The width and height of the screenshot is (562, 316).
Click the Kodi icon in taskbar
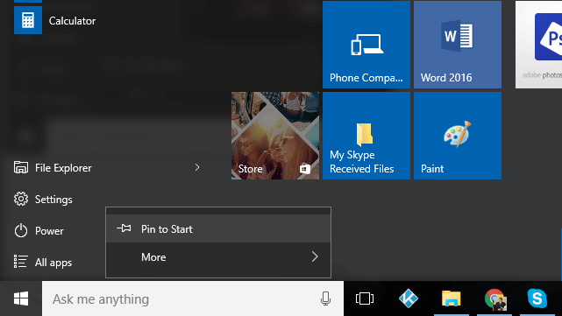[409, 298]
